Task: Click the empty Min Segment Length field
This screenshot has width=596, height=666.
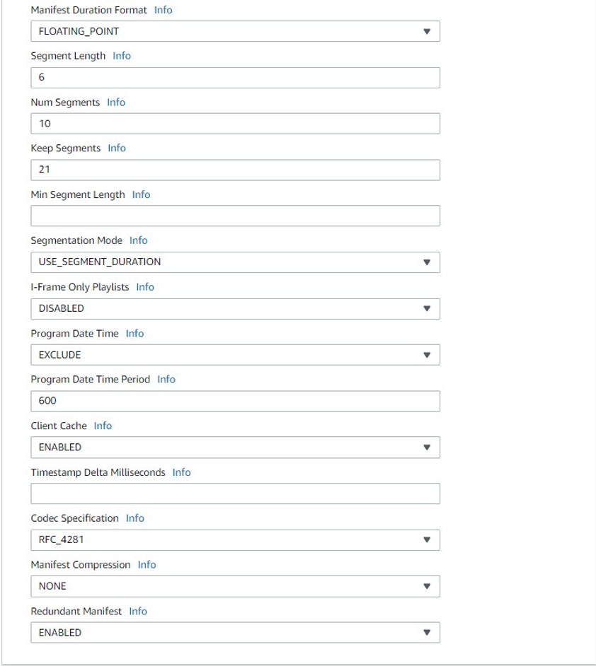Action: point(235,216)
